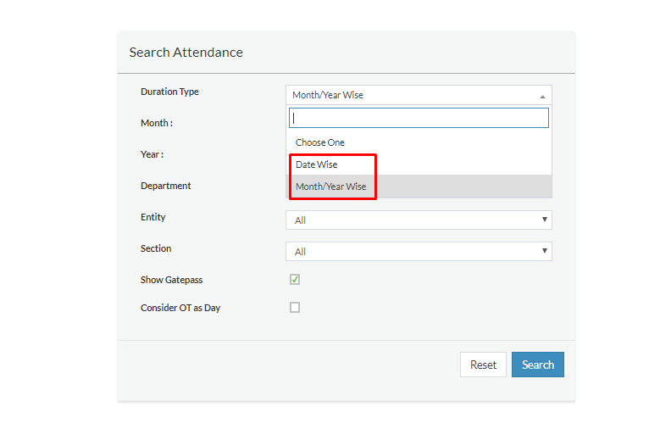This screenshot has width=660, height=440.
Task: Click the Search Attendance heading
Action: point(186,53)
